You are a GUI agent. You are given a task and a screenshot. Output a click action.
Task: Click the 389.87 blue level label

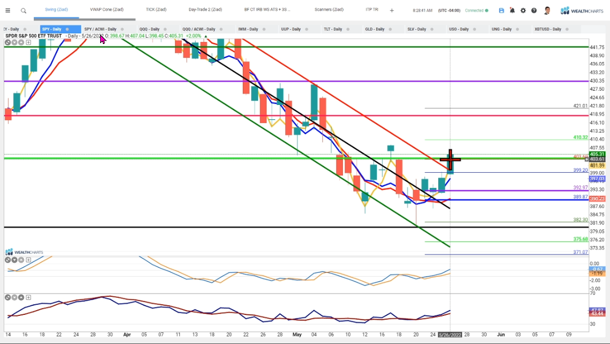click(x=580, y=197)
